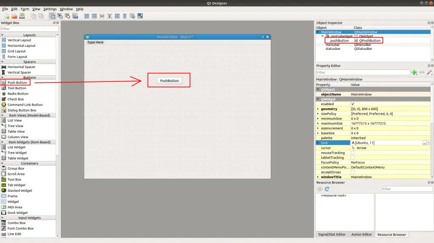Uncheck the enabled property checkbox

[353, 104]
